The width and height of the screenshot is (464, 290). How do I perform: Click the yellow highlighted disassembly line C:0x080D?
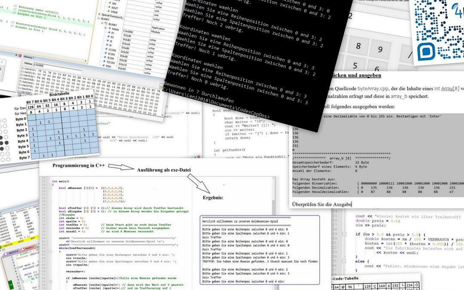click(19, 241)
